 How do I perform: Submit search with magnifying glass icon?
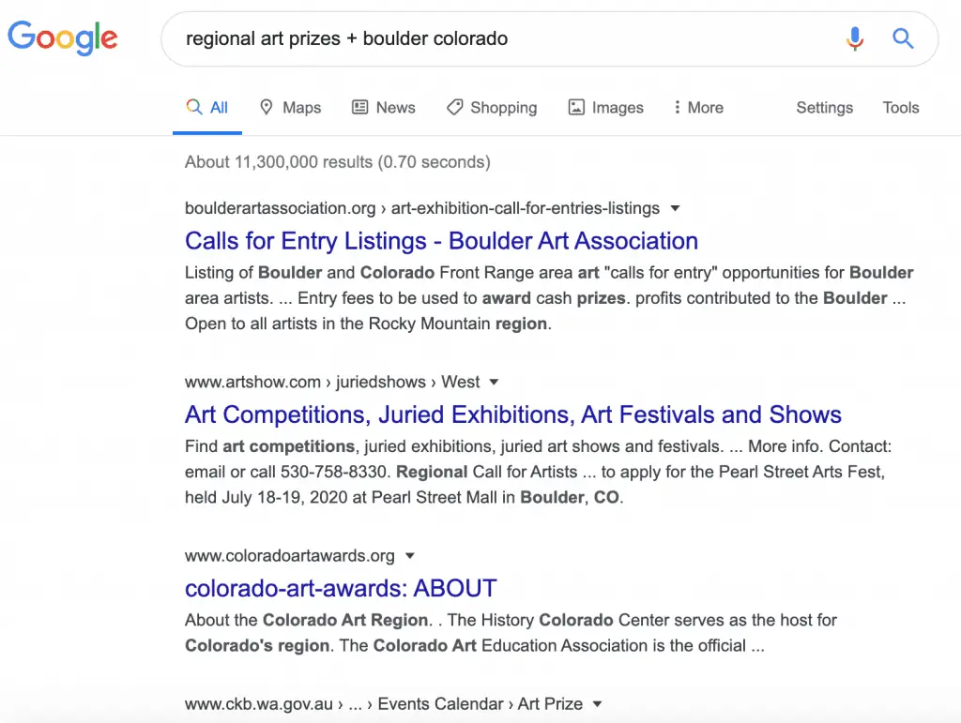(903, 38)
